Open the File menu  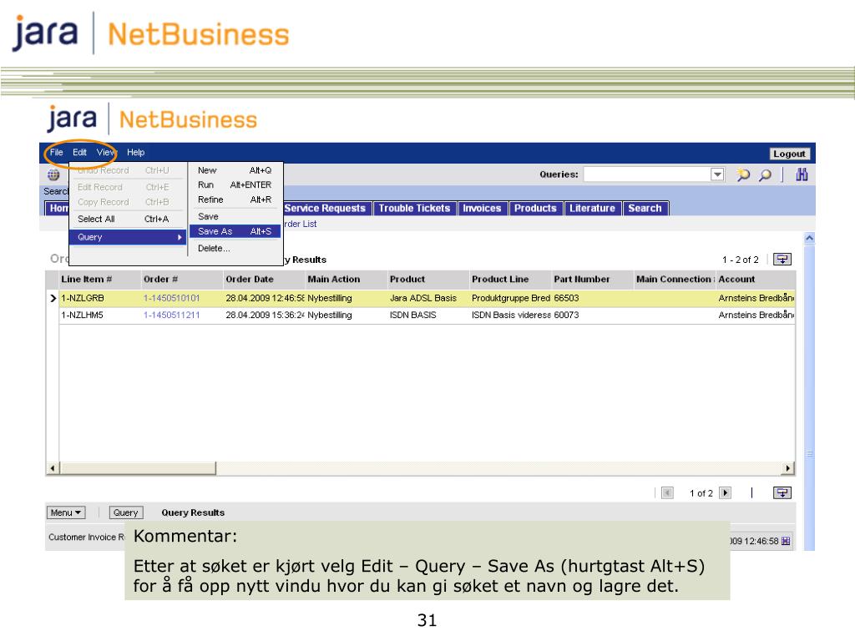pyautogui.click(x=57, y=152)
